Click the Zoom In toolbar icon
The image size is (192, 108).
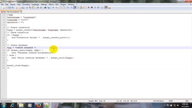point(53,7)
